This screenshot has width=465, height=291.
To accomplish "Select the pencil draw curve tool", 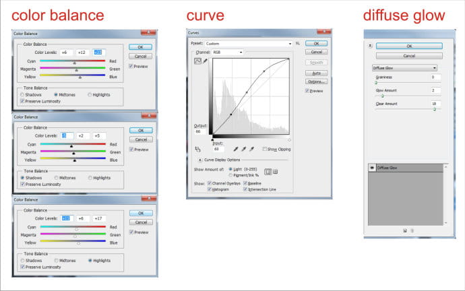I will [x=206, y=61].
